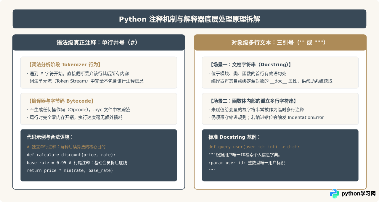379x202 pixels.
Task: Click the docstring line '根据用户唯一ID检索个人信息字典。'
Action: click(x=244, y=155)
